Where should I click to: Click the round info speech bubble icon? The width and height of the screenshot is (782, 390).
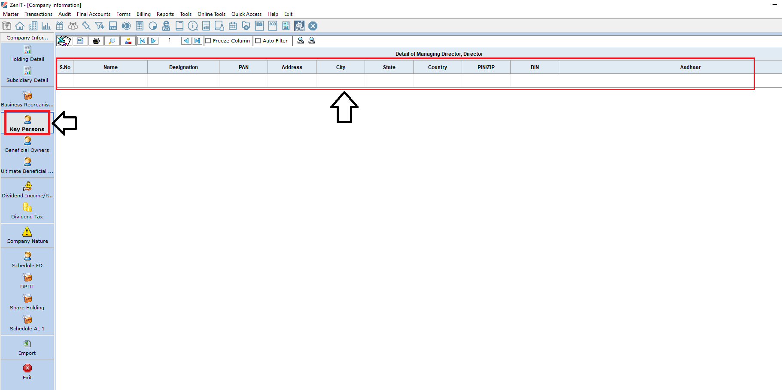tap(193, 26)
